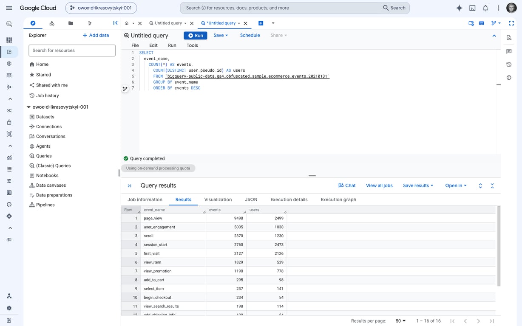The height and width of the screenshot is (326, 522).
Task: Open the Tools menu
Action: click(x=192, y=45)
